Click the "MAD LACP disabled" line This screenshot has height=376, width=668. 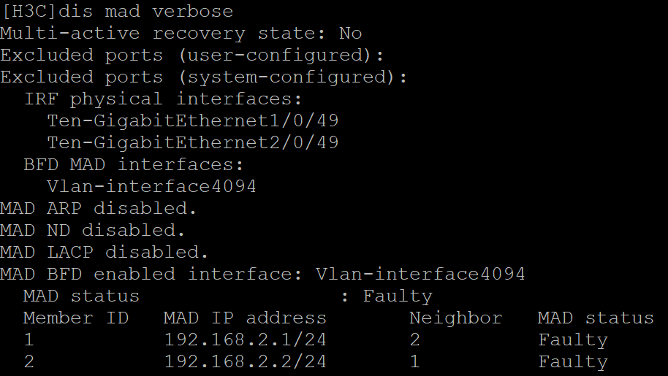[105, 253]
